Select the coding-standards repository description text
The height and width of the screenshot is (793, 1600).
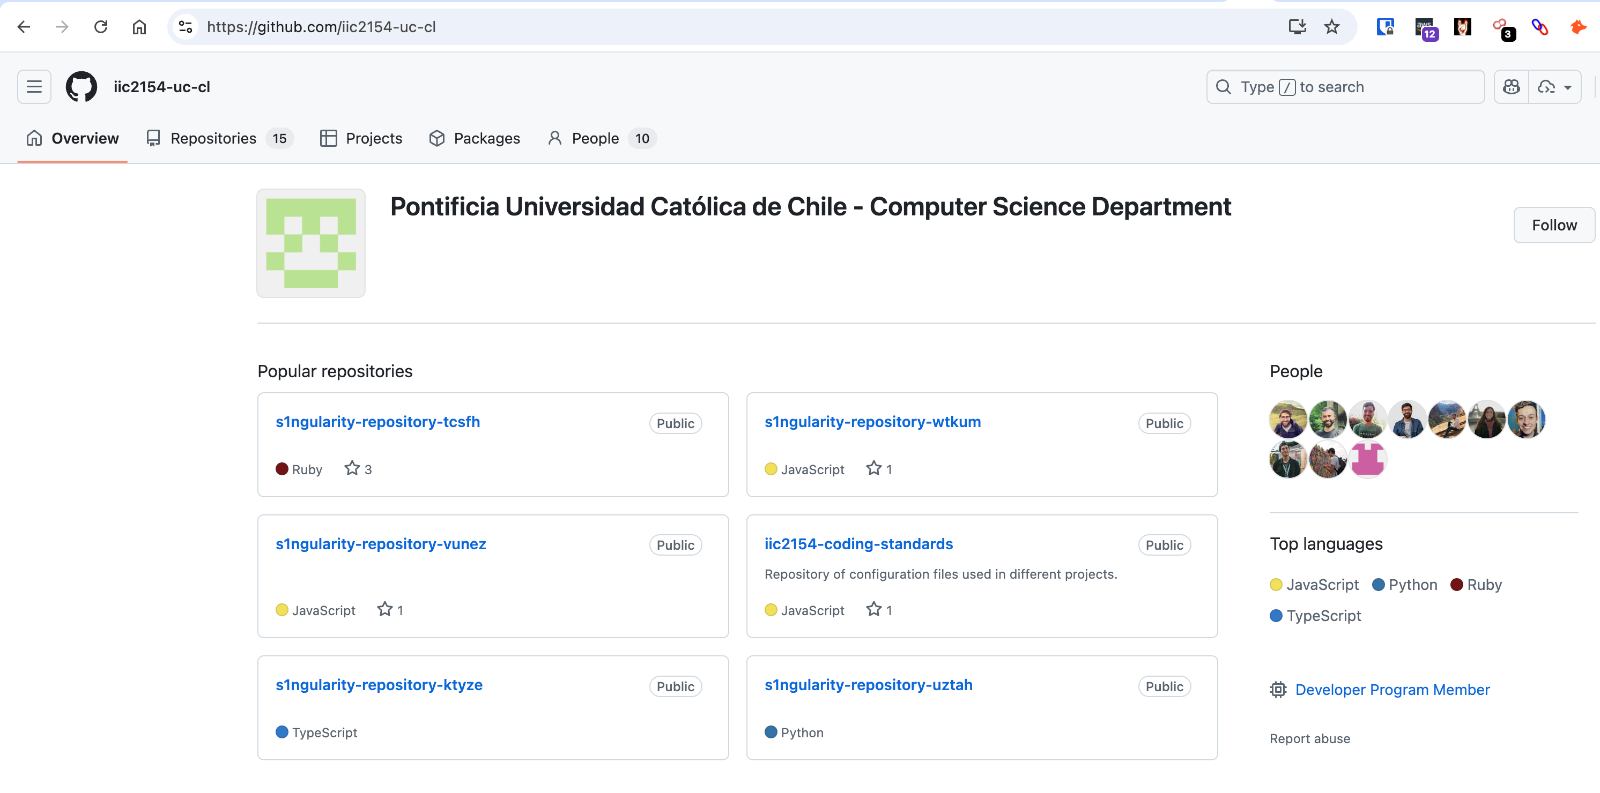940,574
